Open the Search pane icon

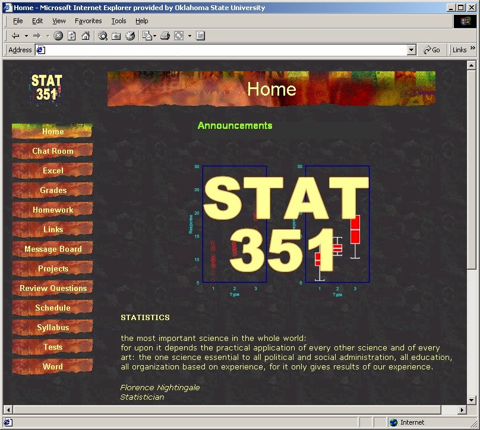(x=103, y=36)
